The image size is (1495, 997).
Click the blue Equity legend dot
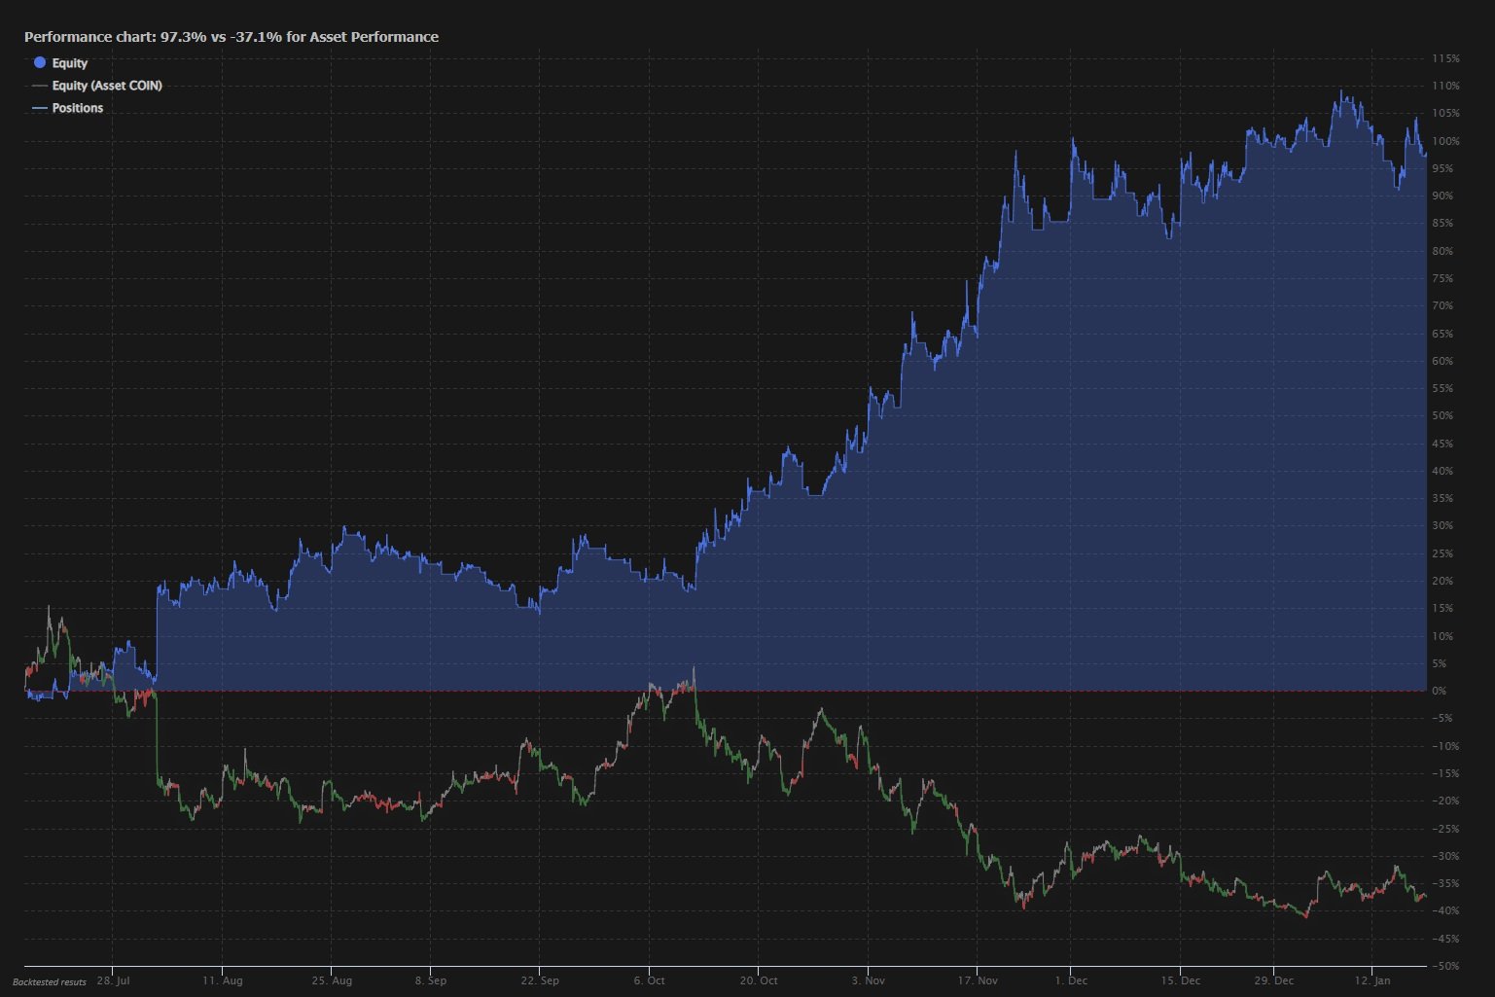[40, 63]
